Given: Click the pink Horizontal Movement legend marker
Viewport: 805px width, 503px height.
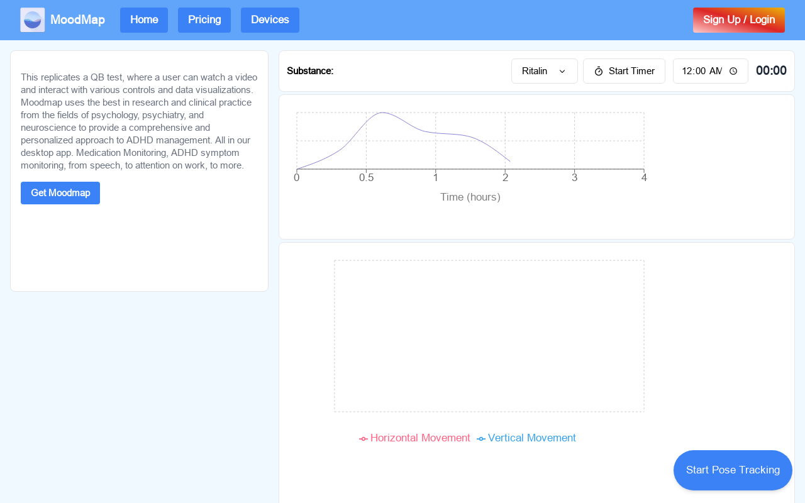Looking at the screenshot, I should [364, 439].
